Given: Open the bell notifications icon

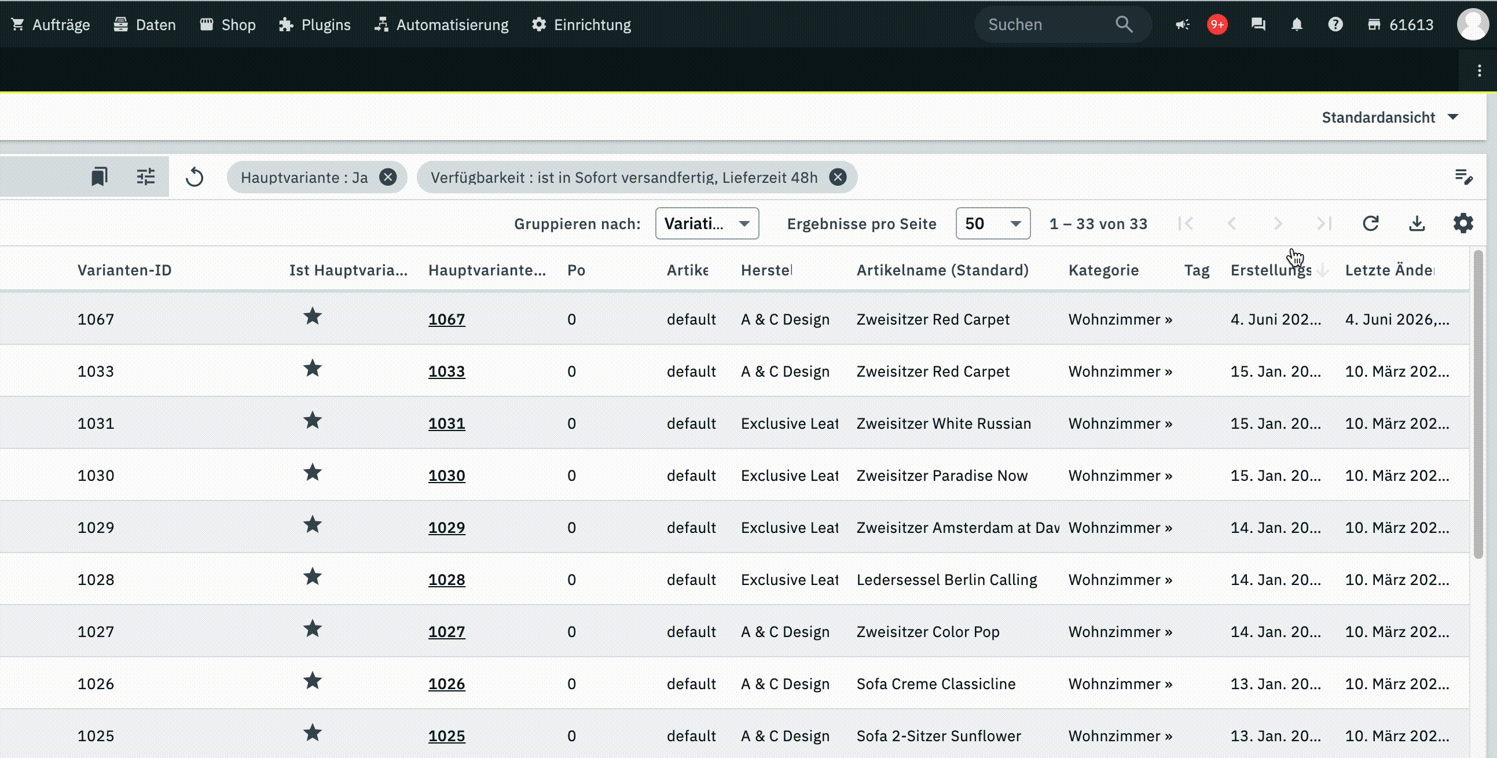Looking at the screenshot, I should tap(1297, 24).
